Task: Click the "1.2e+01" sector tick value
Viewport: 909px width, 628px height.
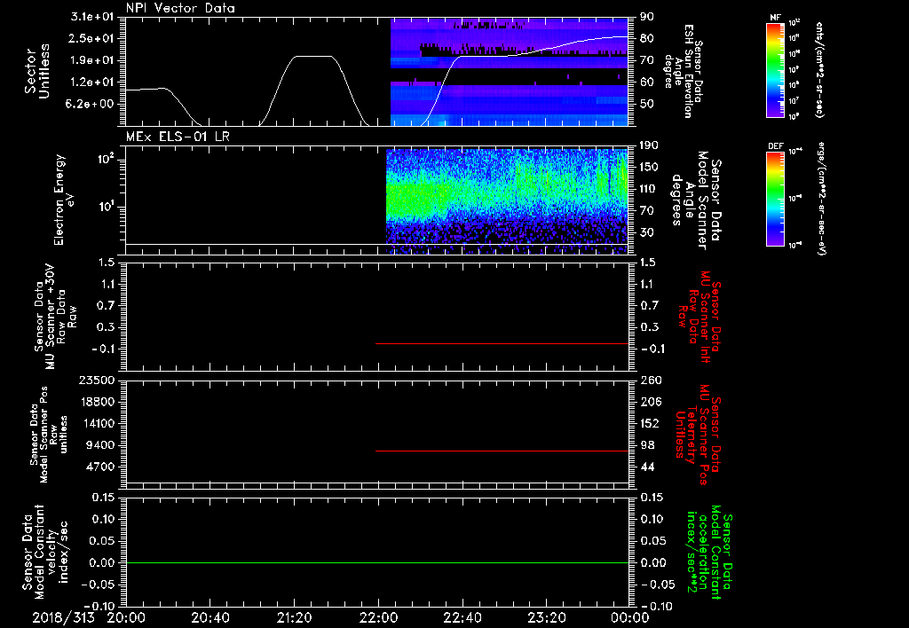Action: click(92, 82)
